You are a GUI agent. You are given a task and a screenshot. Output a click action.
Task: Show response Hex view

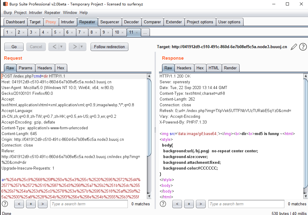click(200, 68)
